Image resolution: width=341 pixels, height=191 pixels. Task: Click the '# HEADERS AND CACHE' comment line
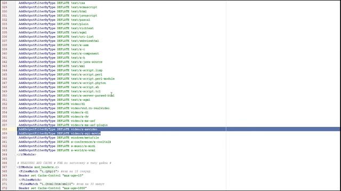click(x=64, y=163)
